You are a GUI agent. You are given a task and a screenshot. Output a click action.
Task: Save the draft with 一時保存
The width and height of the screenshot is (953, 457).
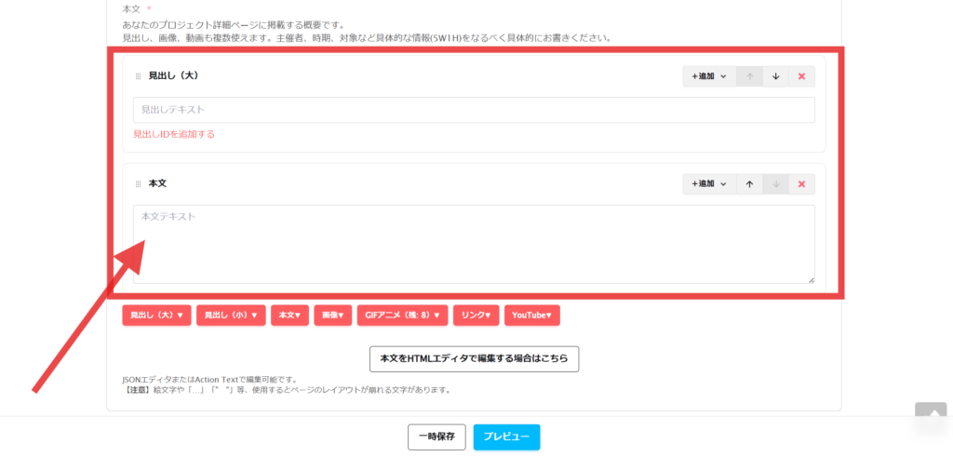click(436, 437)
